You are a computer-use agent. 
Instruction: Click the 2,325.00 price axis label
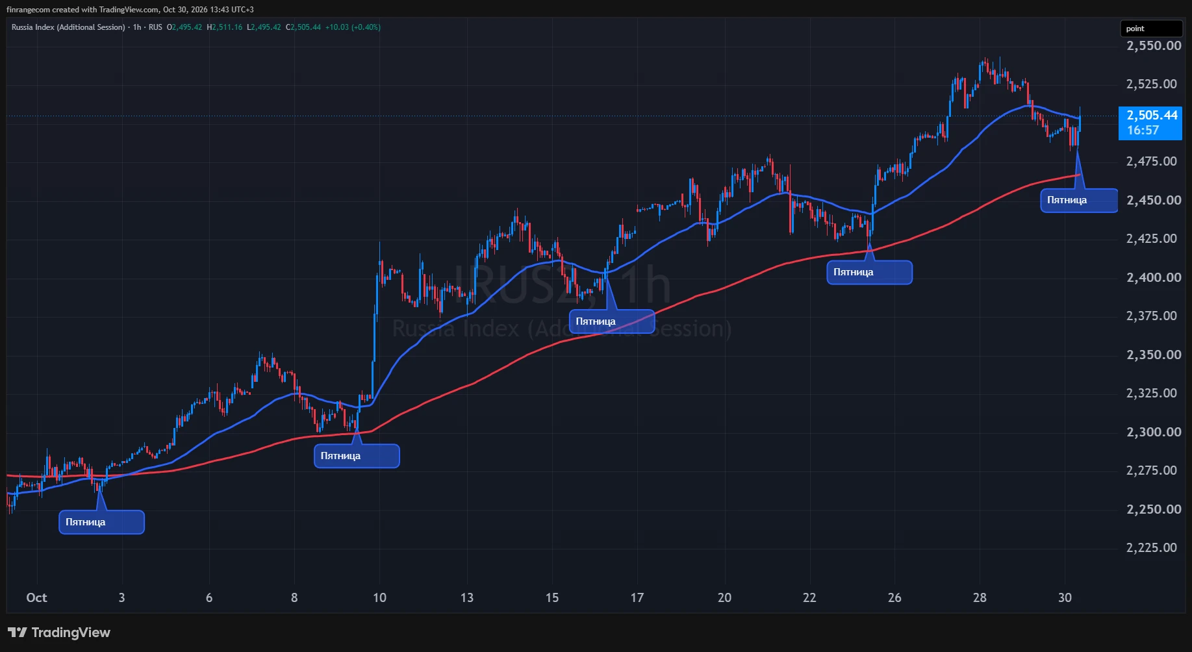[x=1152, y=393]
